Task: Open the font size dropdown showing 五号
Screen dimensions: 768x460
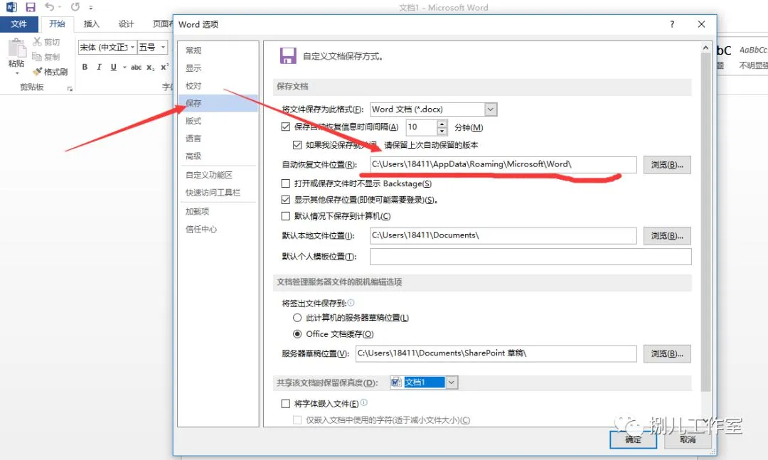Action: click(x=163, y=48)
